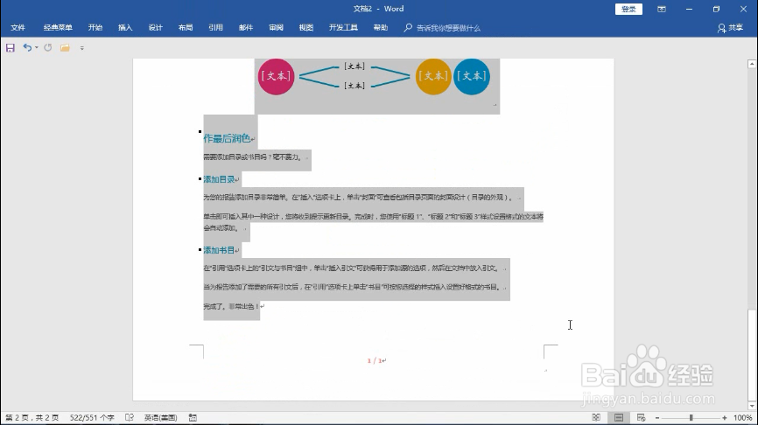Select the blue [文本] circle shape
The width and height of the screenshot is (758, 425).
[x=472, y=76]
